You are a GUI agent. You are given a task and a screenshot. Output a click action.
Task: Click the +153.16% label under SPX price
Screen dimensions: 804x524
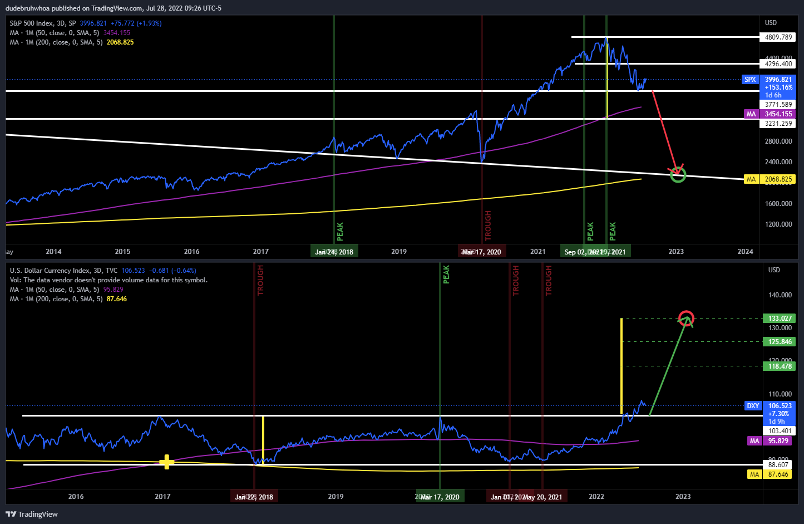(778, 87)
